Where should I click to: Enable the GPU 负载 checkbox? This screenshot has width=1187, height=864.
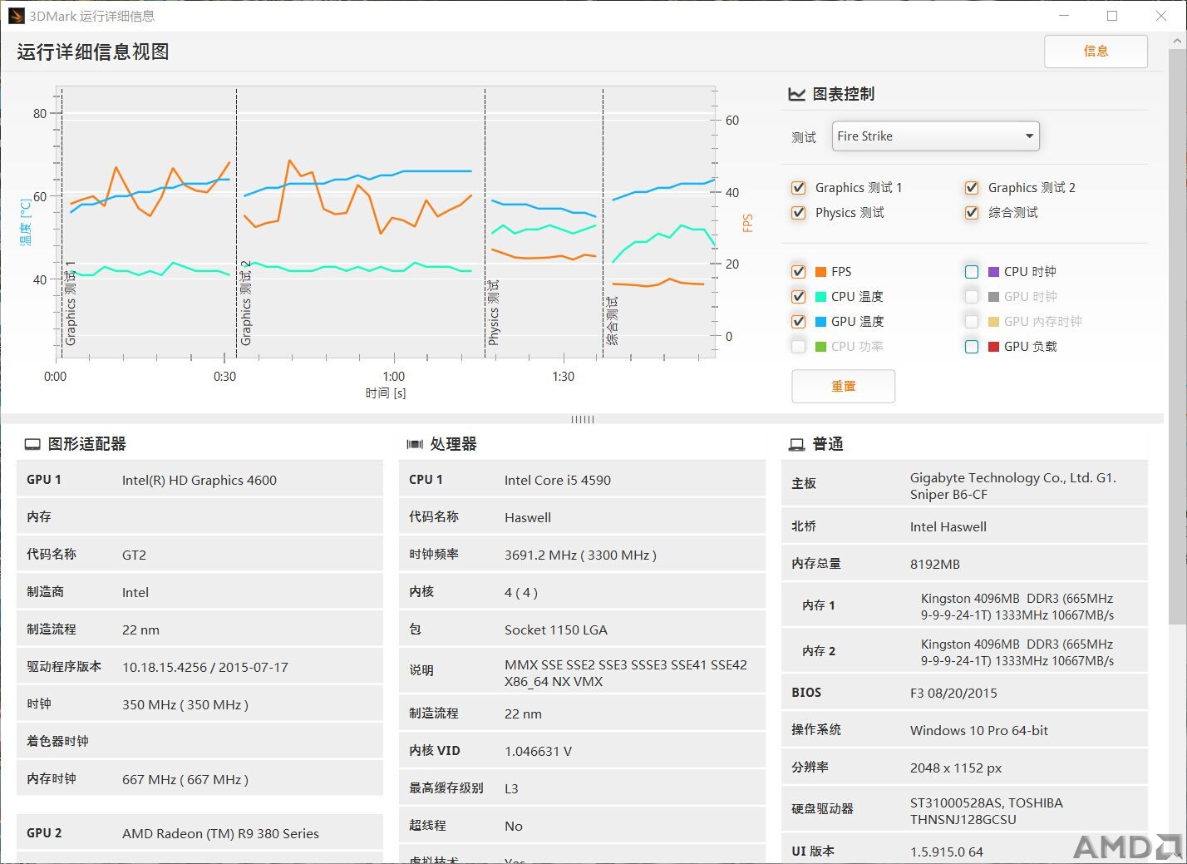coord(972,347)
